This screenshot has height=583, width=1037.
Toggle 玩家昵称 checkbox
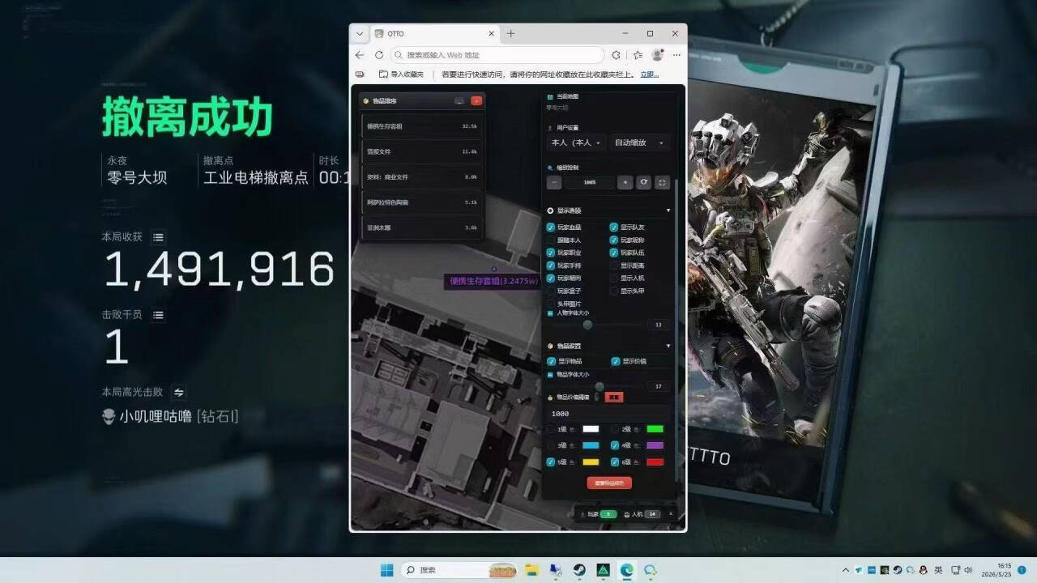(x=614, y=240)
